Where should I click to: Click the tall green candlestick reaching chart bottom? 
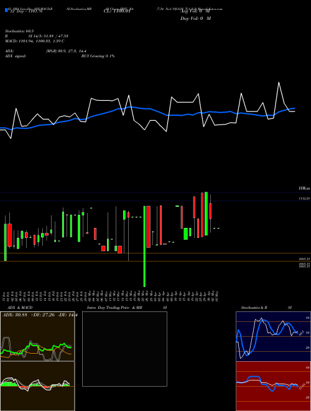click(144, 247)
